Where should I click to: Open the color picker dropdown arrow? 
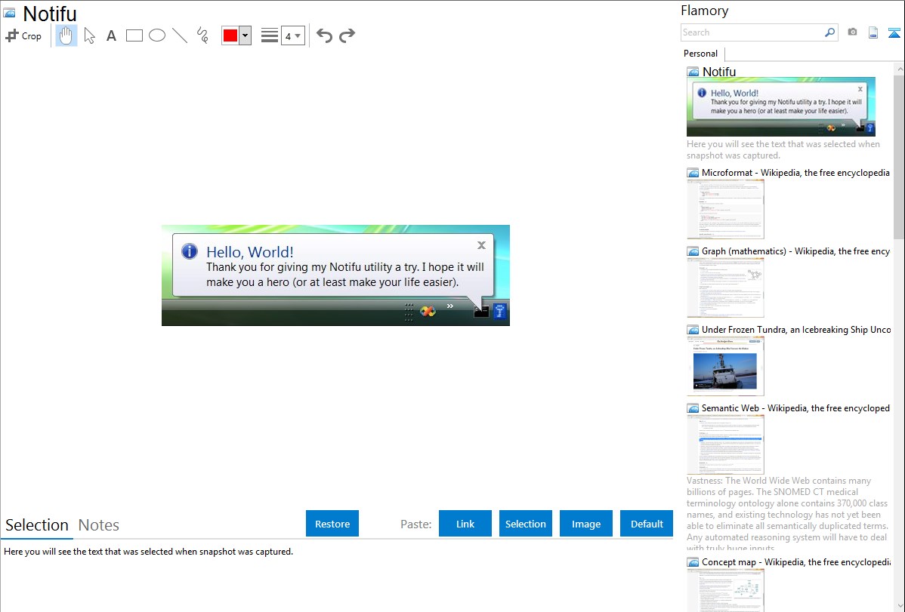(x=245, y=35)
